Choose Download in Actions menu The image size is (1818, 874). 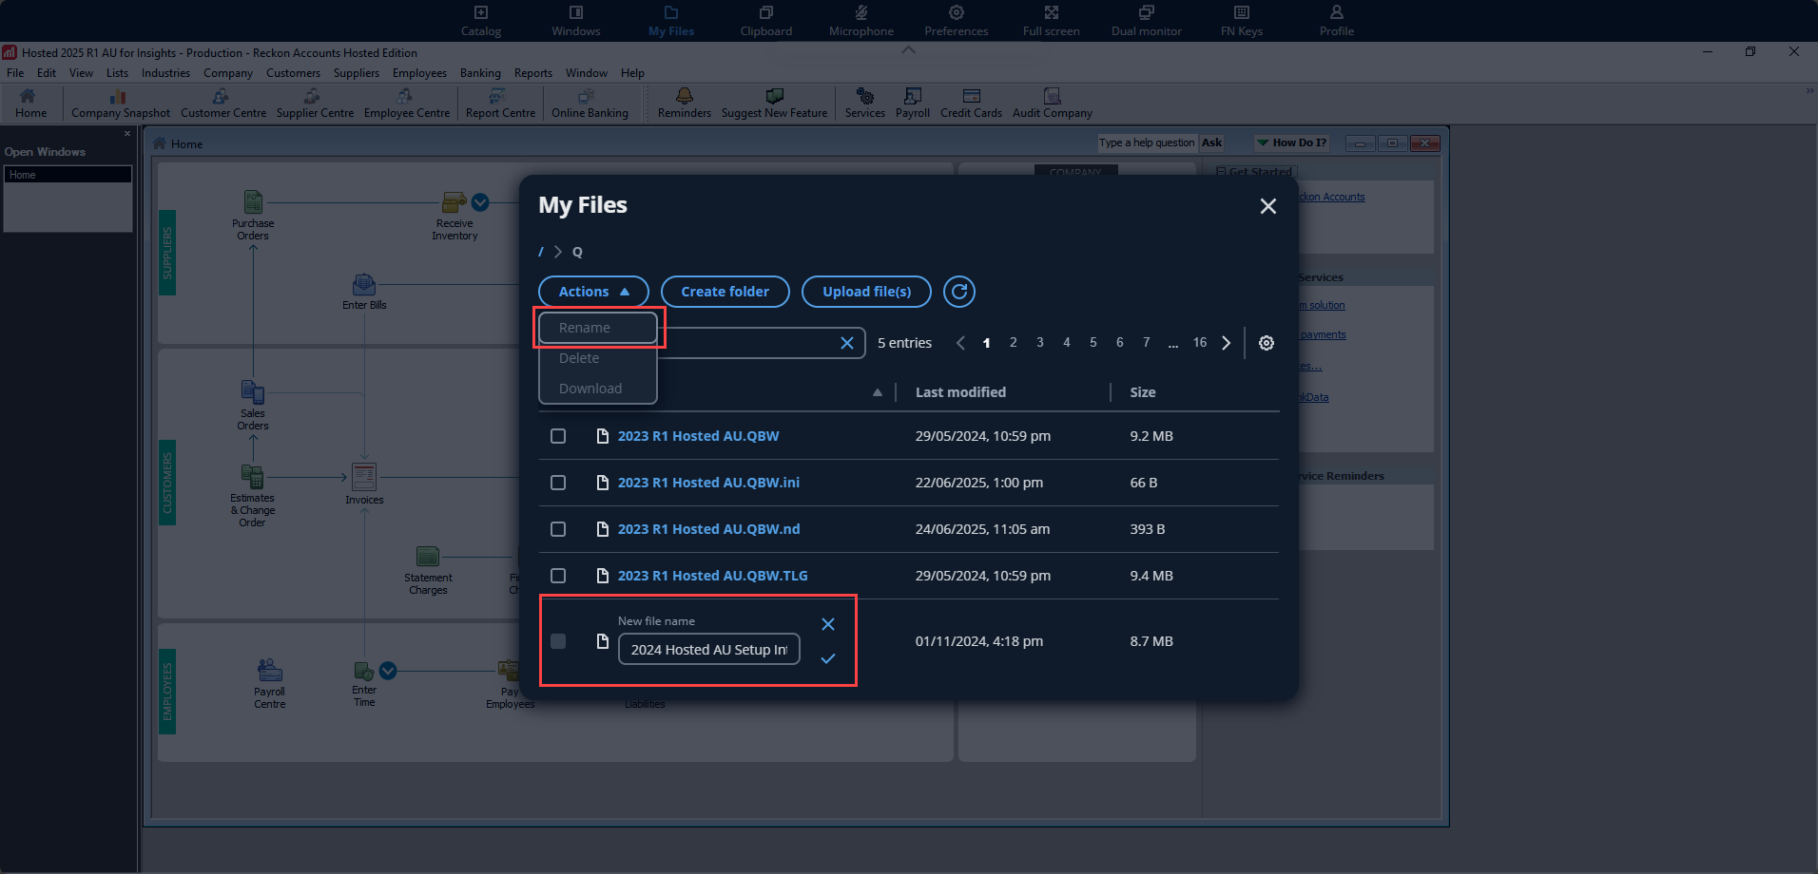(x=597, y=389)
